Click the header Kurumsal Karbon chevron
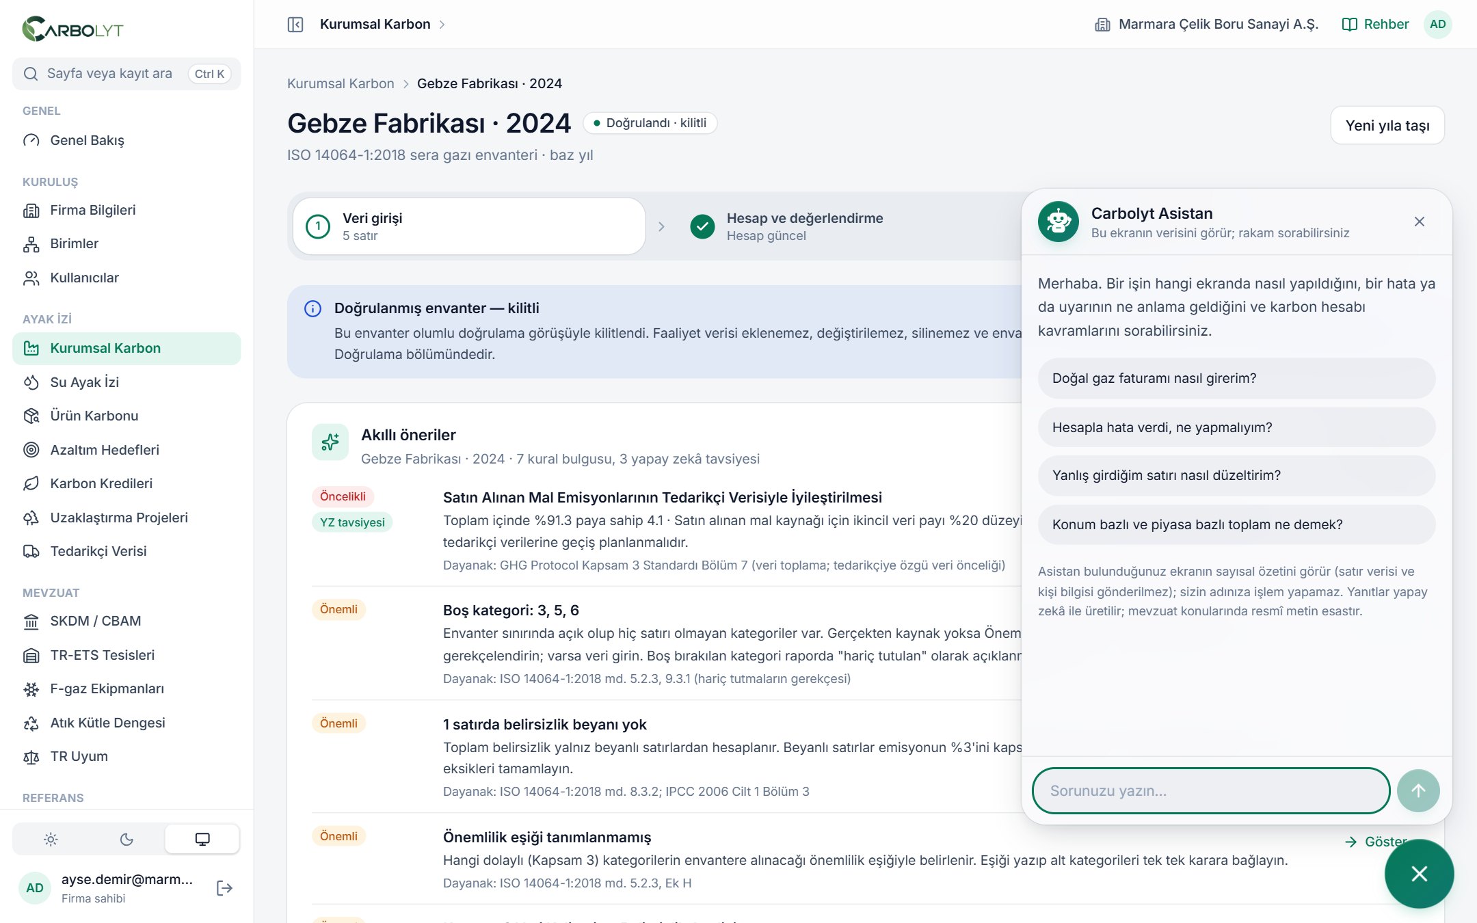This screenshot has width=1477, height=923. point(442,25)
